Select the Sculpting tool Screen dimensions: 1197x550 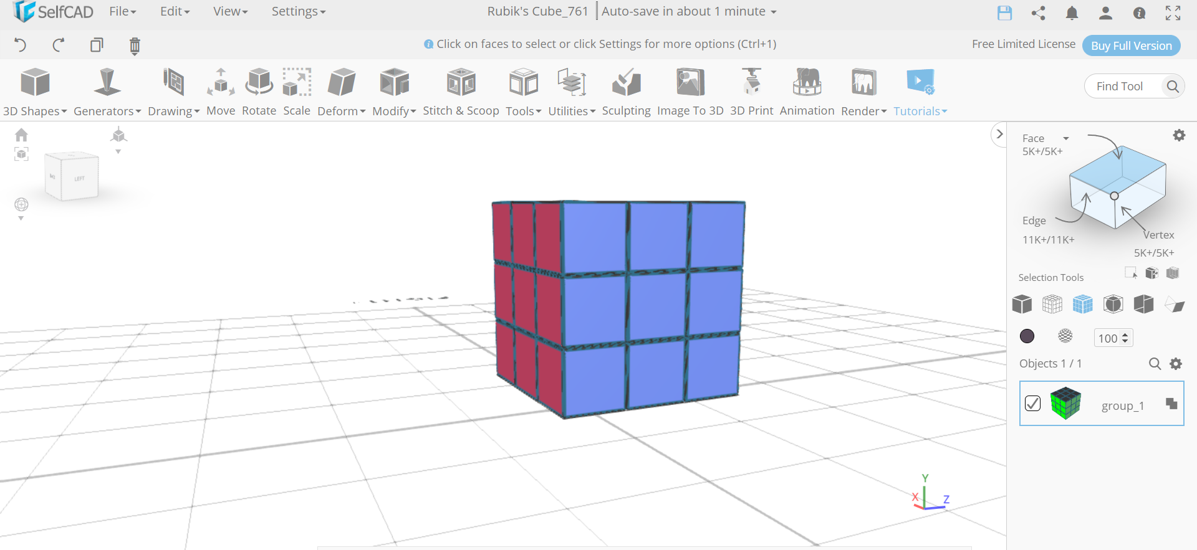click(x=627, y=82)
